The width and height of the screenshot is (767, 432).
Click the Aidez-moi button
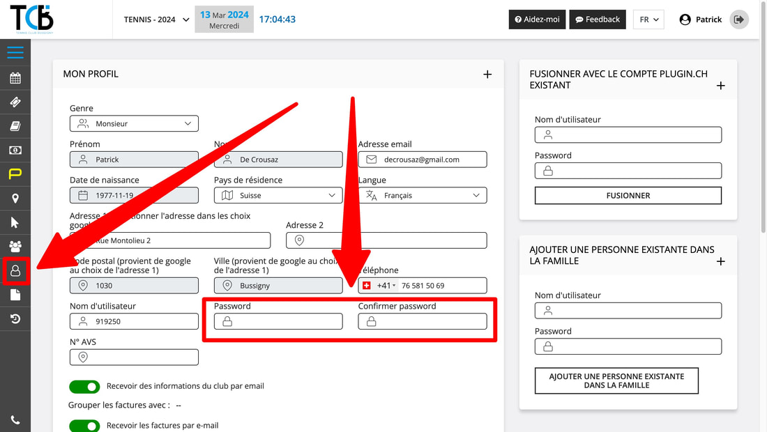pos(536,20)
